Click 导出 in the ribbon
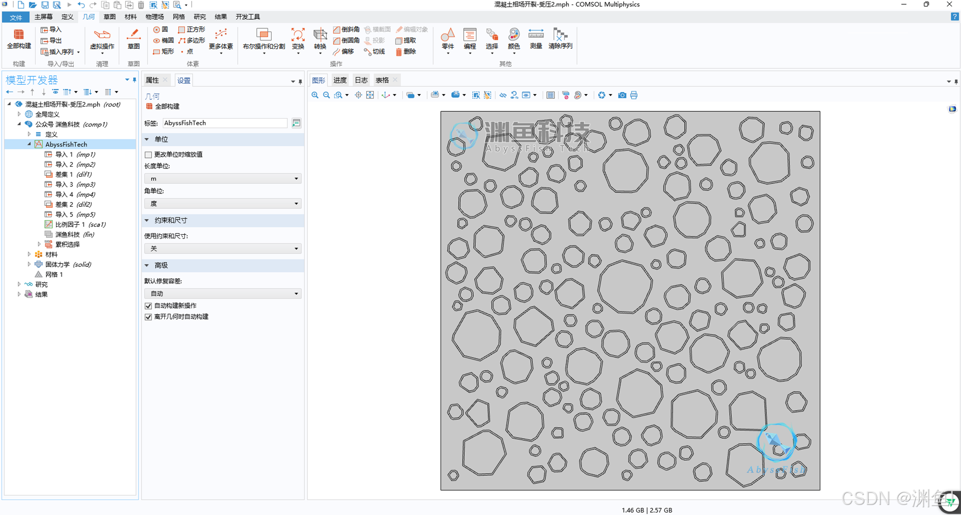The image size is (961, 515). [51, 40]
